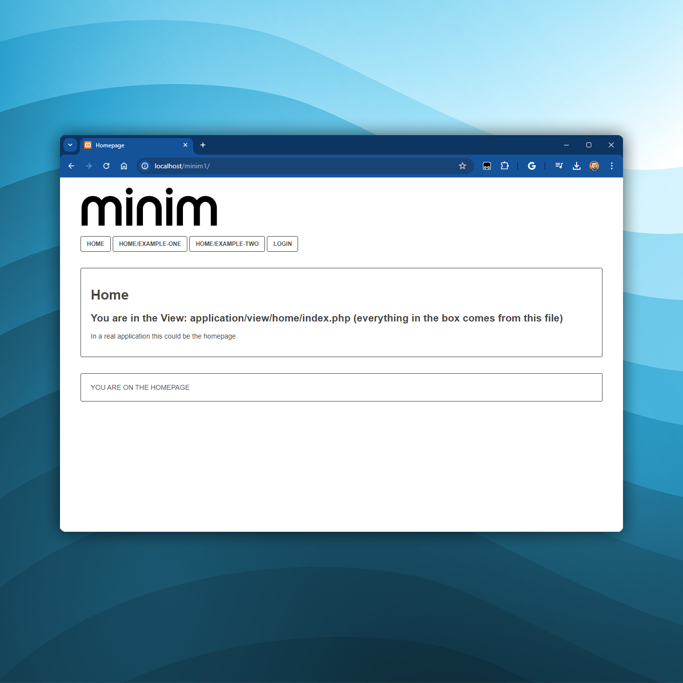
Task: Go forward with the forward arrow
Action: [89, 166]
